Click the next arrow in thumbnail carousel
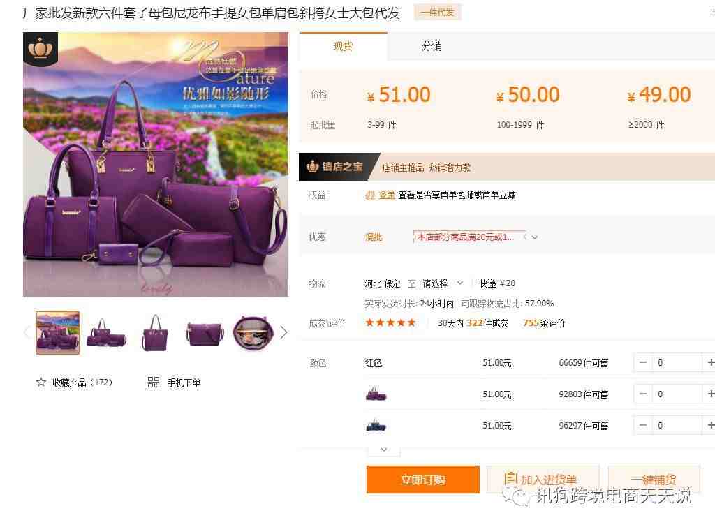The height and width of the screenshot is (527, 715). (x=283, y=332)
